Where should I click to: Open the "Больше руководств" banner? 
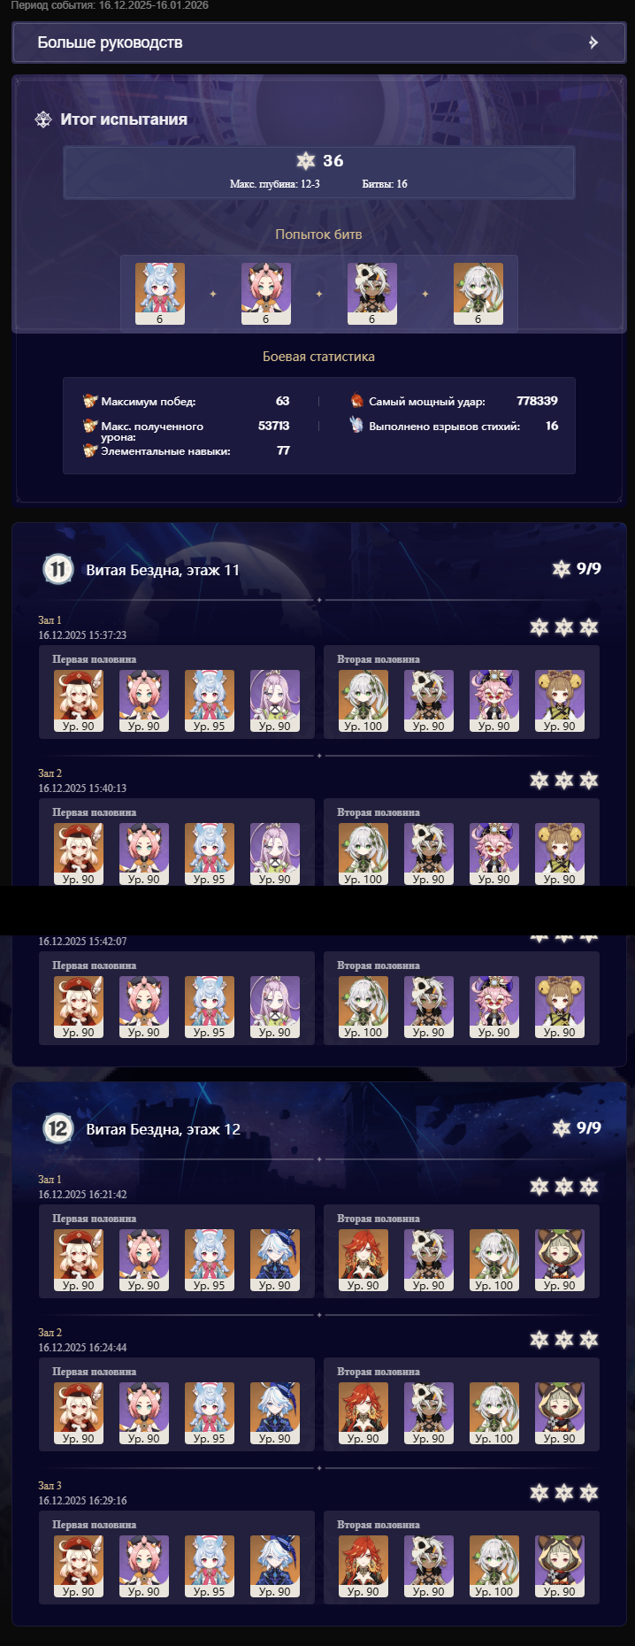click(318, 42)
